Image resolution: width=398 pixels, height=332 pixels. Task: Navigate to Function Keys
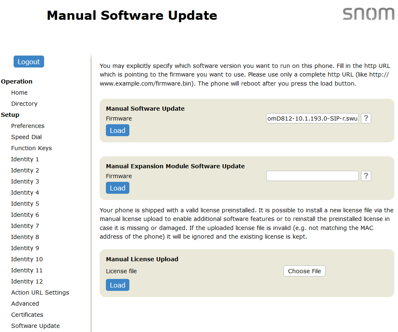pyautogui.click(x=31, y=148)
